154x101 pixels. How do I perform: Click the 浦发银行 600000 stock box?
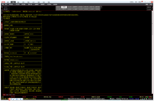coord(6,8)
